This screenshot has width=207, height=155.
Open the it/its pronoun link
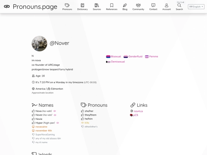pos(87,123)
